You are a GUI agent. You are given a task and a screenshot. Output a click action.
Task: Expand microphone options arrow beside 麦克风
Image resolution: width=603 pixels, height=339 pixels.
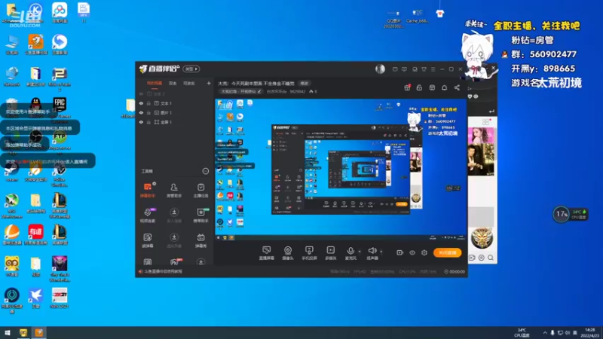tap(360, 252)
